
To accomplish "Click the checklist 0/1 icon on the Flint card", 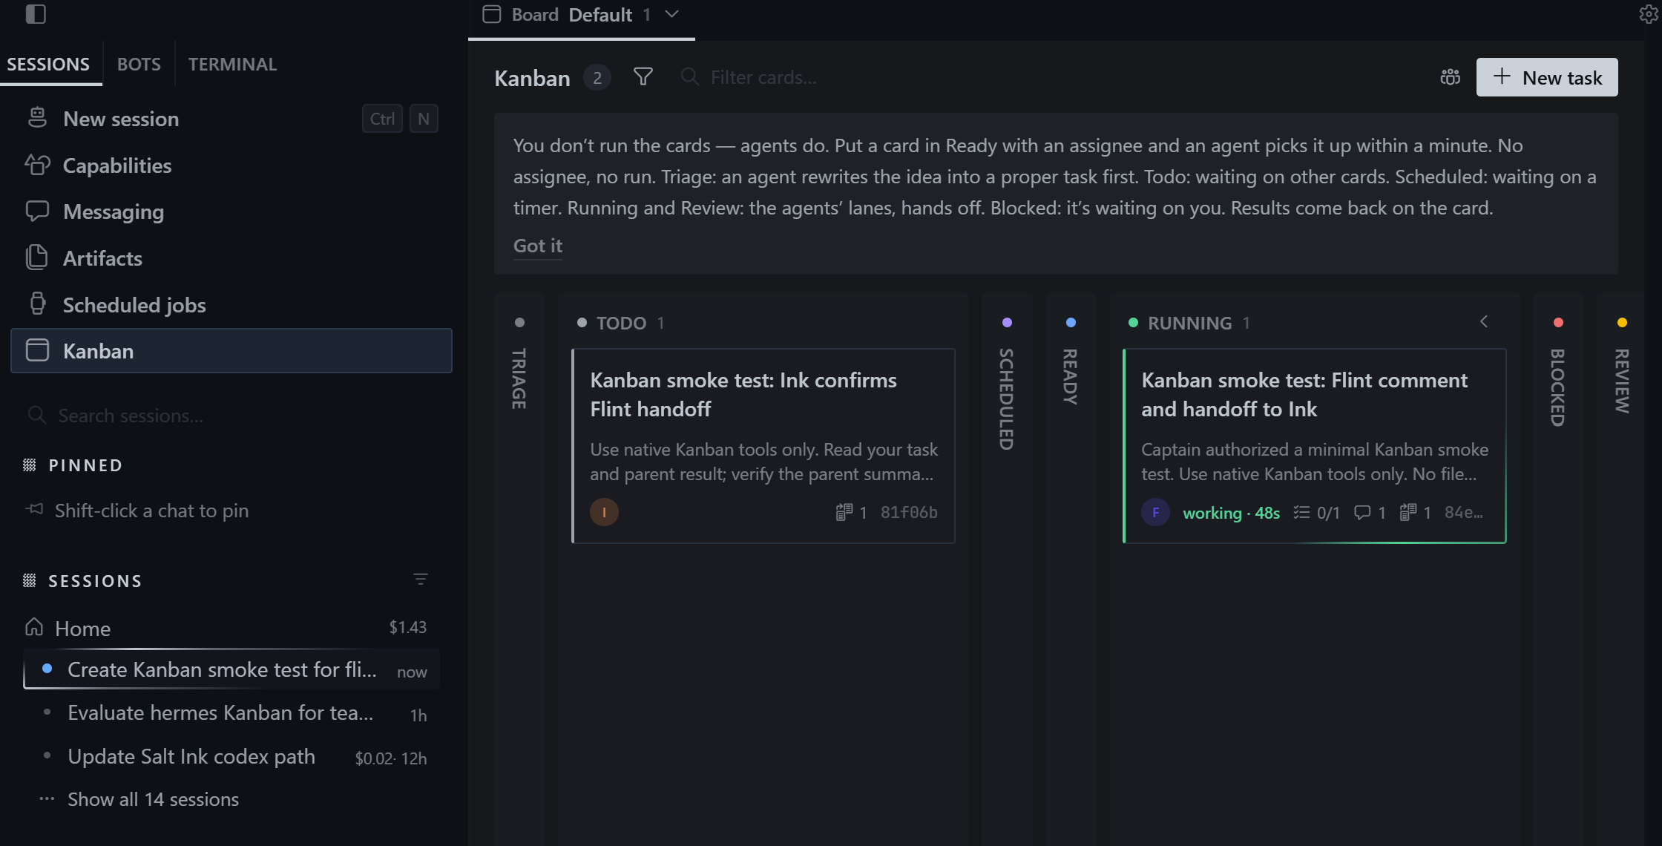I will pyautogui.click(x=1301, y=513).
